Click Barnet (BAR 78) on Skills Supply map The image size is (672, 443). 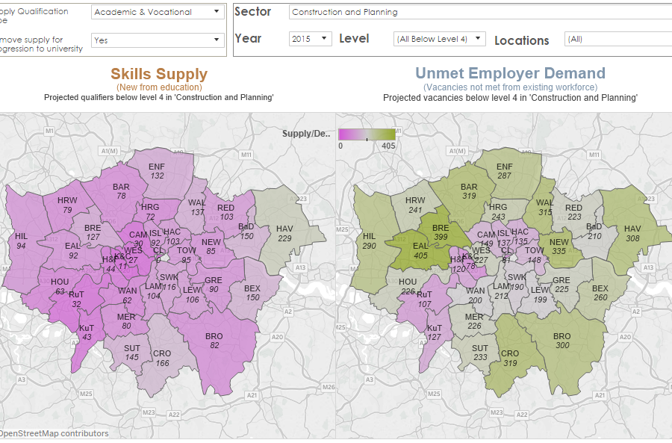pyautogui.click(x=120, y=191)
